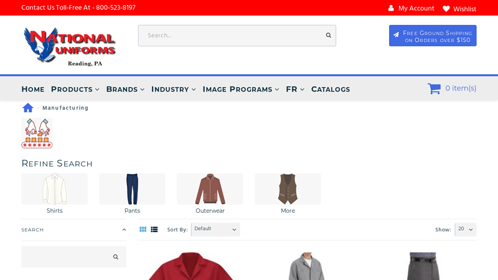This screenshot has width=498, height=280.
Task: Click the 0 item(s) cart link
Action: 461,88
